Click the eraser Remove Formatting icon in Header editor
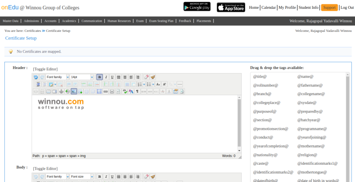 146,77
